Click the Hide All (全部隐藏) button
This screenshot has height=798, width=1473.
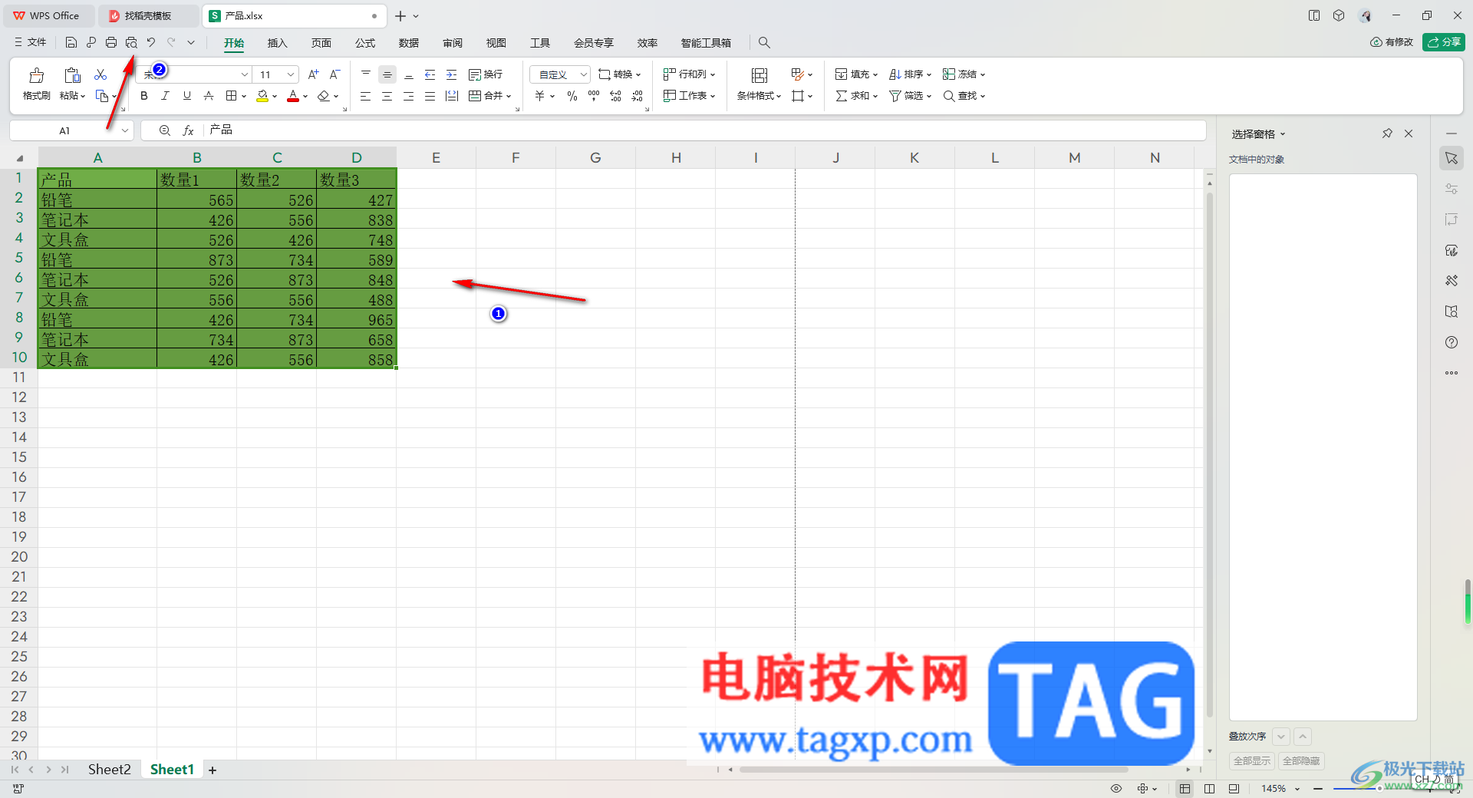1301,761
